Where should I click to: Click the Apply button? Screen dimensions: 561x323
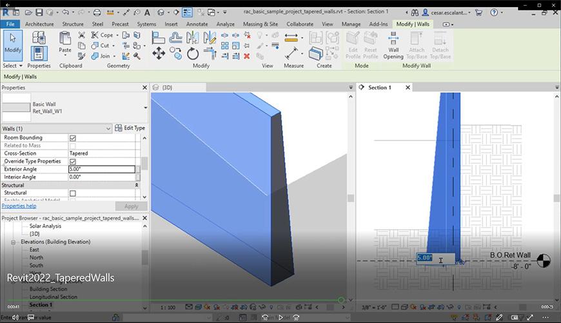pos(132,206)
